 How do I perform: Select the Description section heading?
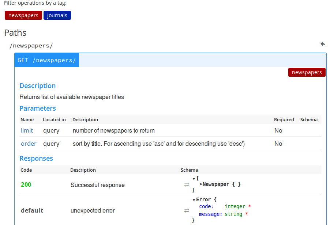38,86
